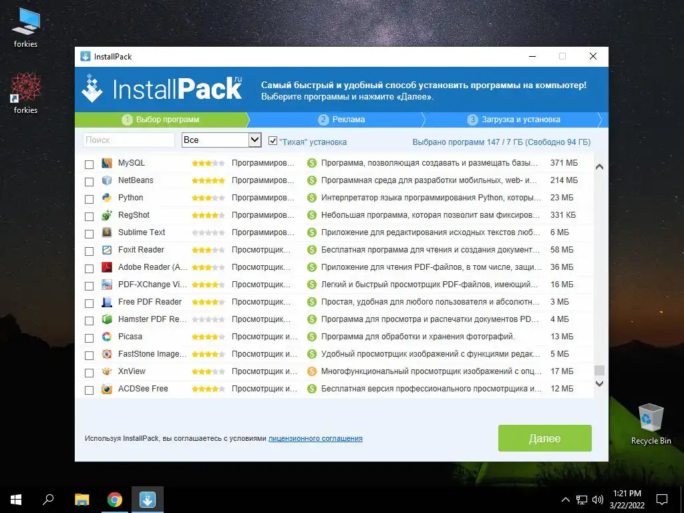Show hidden tray icons chevron
684x513 pixels.
(565, 500)
